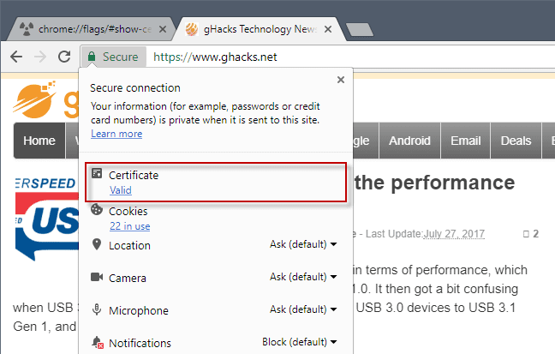555x354 pixels.
Task: Follow the Learn more link
Action: coord(116,134)
